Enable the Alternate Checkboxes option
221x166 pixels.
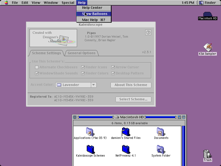coord(37,67)
